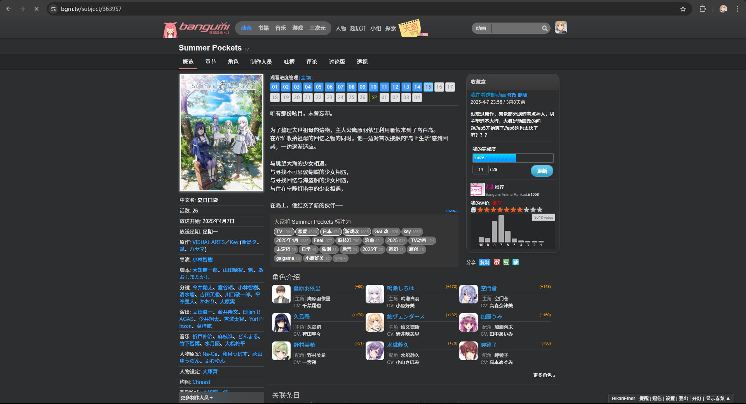
Task: Click the score 8 rating bar
Action: [x=495, y=232]
